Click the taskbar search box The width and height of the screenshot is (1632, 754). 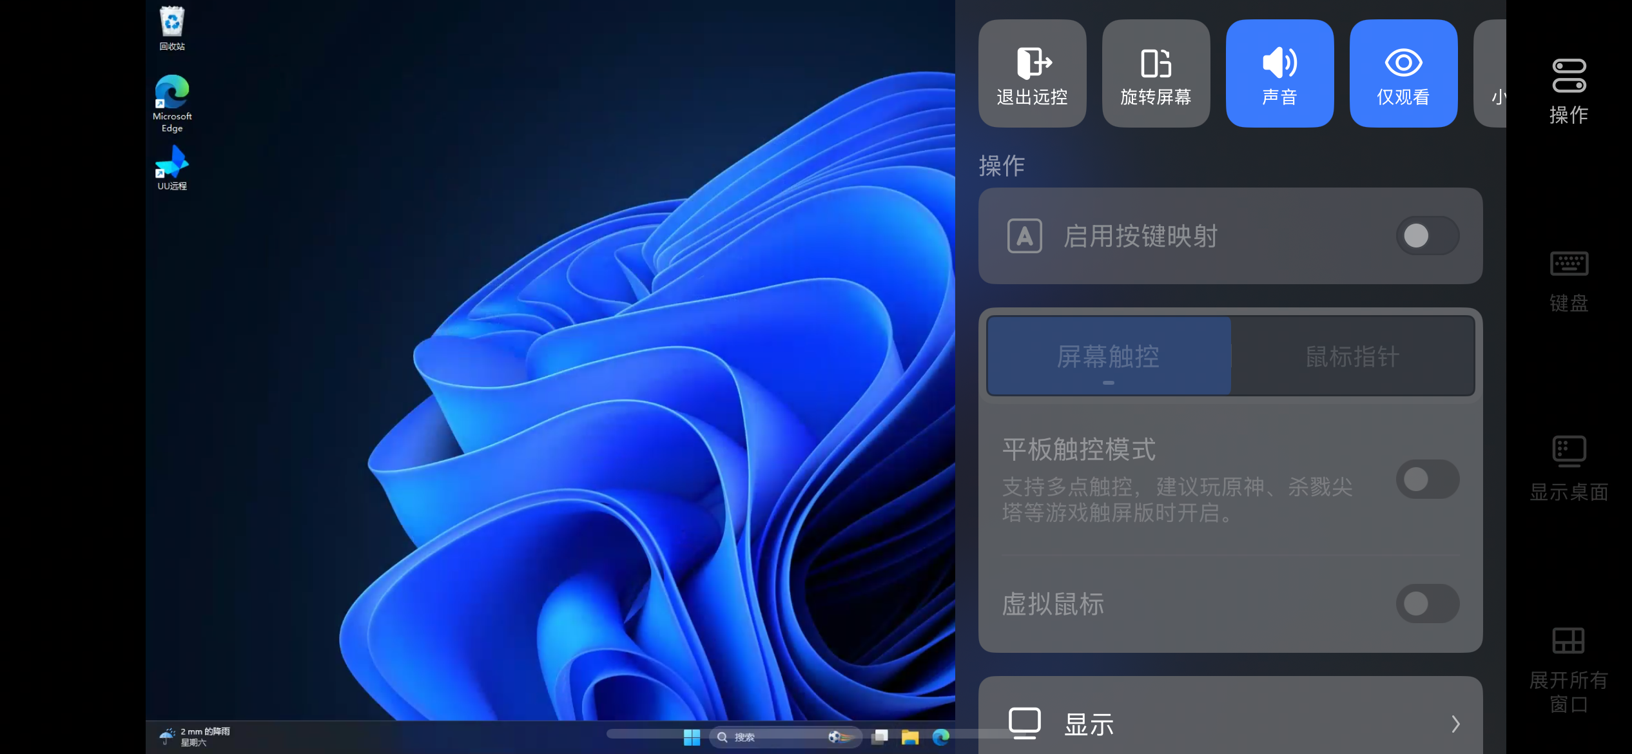pyautogui.click(x=784, y=737)
